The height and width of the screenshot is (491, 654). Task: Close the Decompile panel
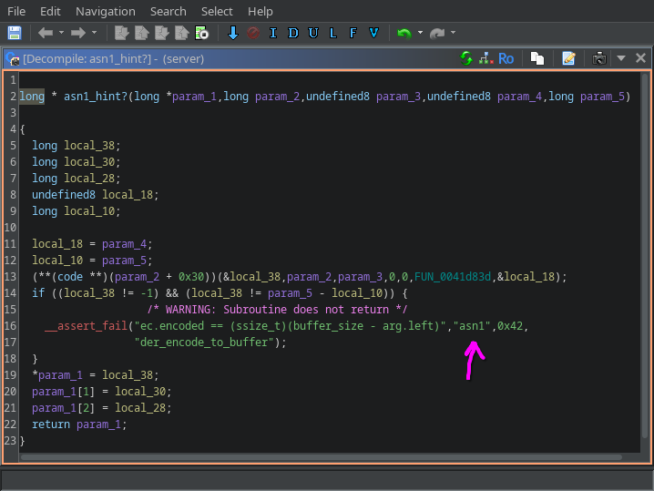[x=640, y=58]
